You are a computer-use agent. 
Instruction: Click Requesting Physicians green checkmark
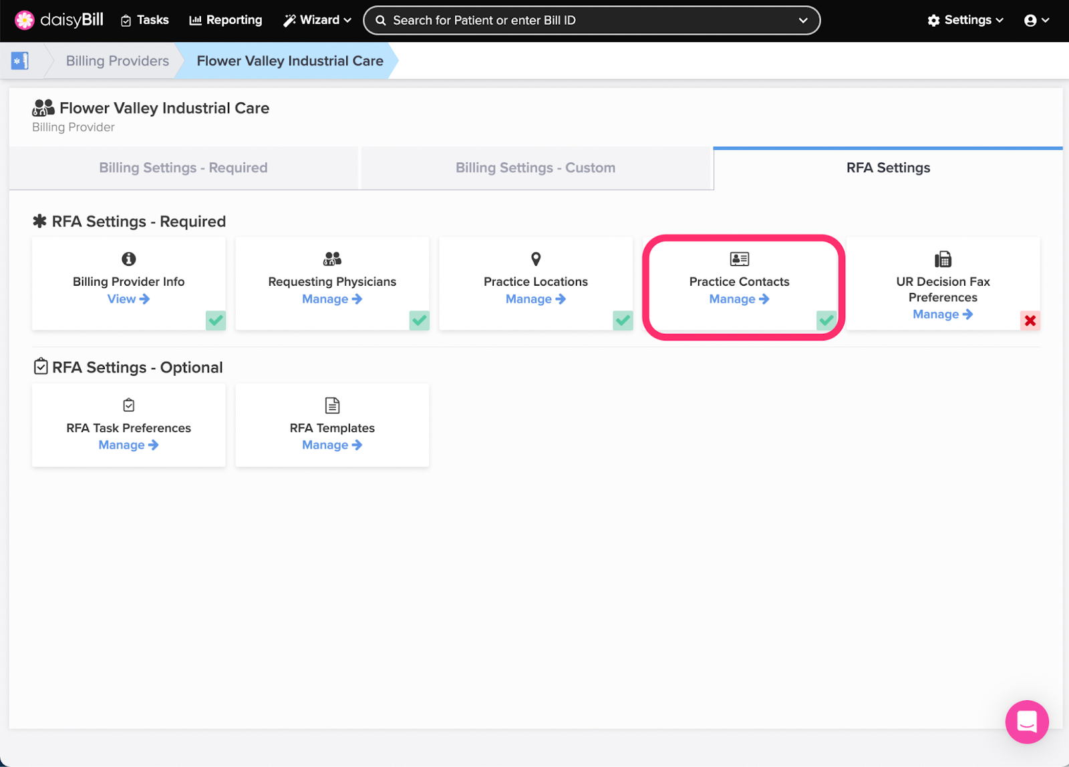tap(420, 320)
